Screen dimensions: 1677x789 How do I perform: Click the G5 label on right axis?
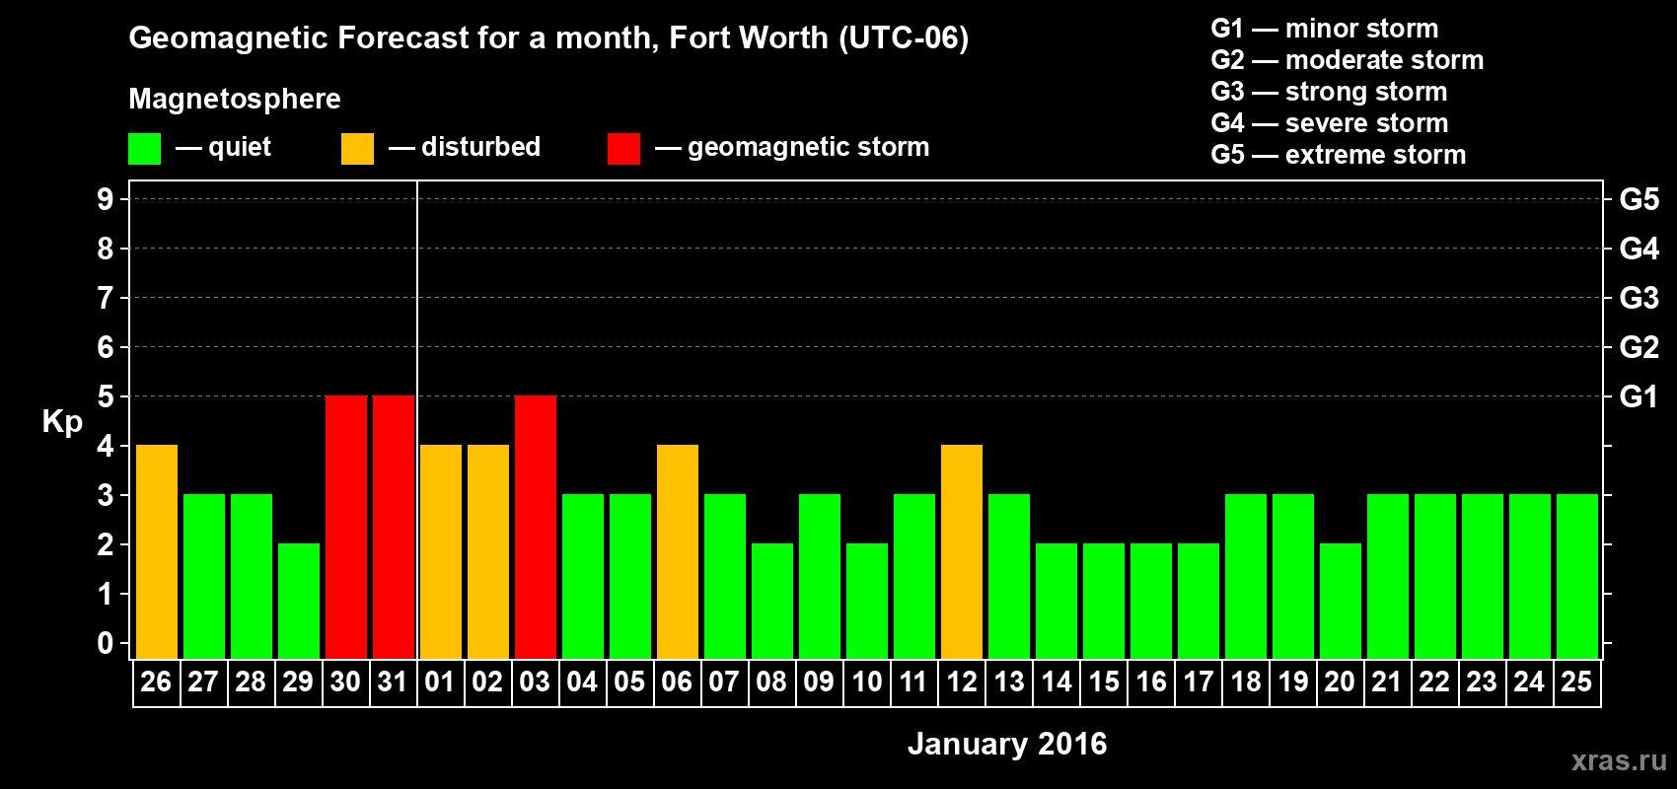1640,199
